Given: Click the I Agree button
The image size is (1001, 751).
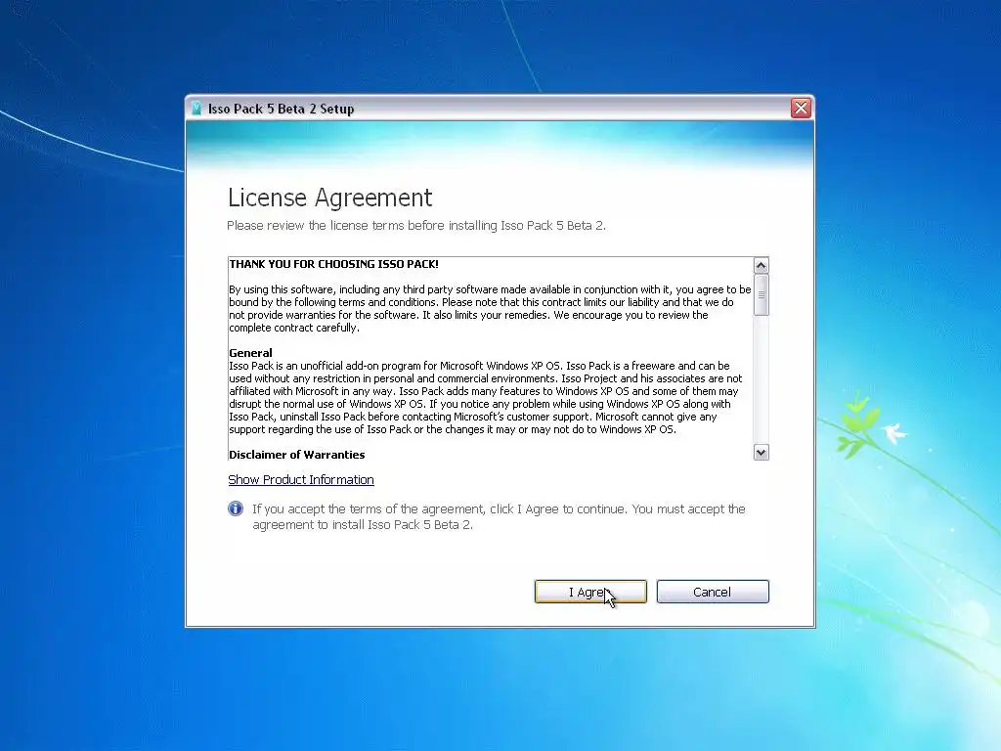Looking at the screenshot, I should click(590, 592).
